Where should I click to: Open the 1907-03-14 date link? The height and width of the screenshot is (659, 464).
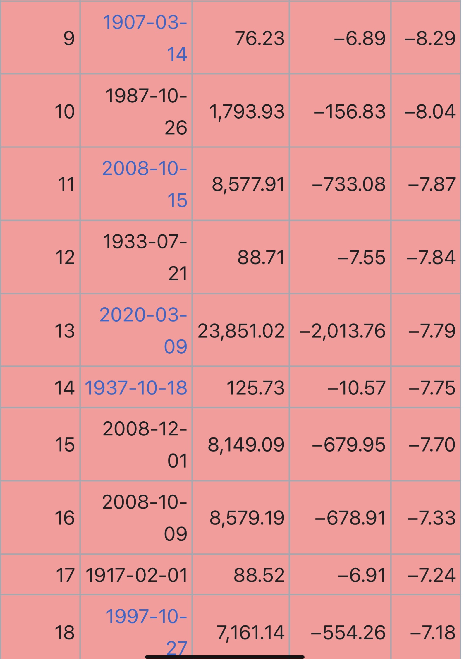(x=145, y=38)
